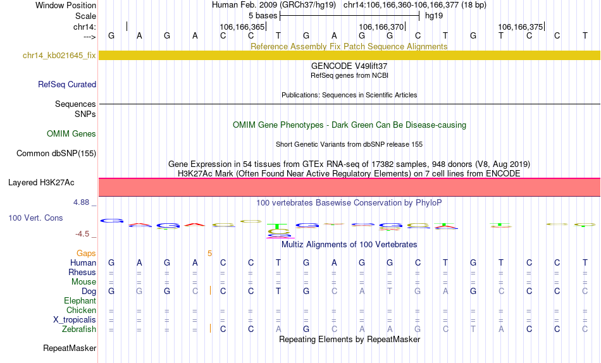Click the Sequences track label
The width and height of the screenshot is (601, 363).
pos(75,104)
